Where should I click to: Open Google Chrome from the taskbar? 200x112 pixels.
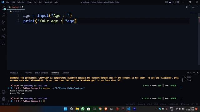click(x=100, y=109)
